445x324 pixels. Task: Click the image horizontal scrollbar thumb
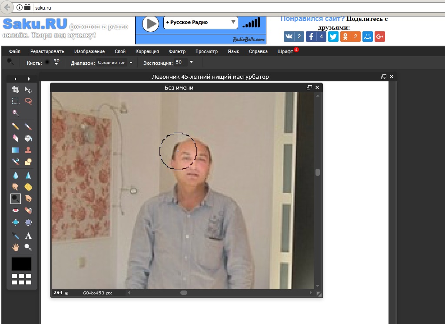(x=184, y=293)
